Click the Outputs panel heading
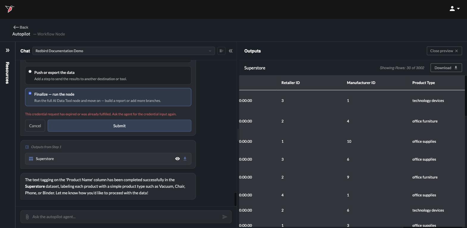467x228 pixels. point(253,51)
